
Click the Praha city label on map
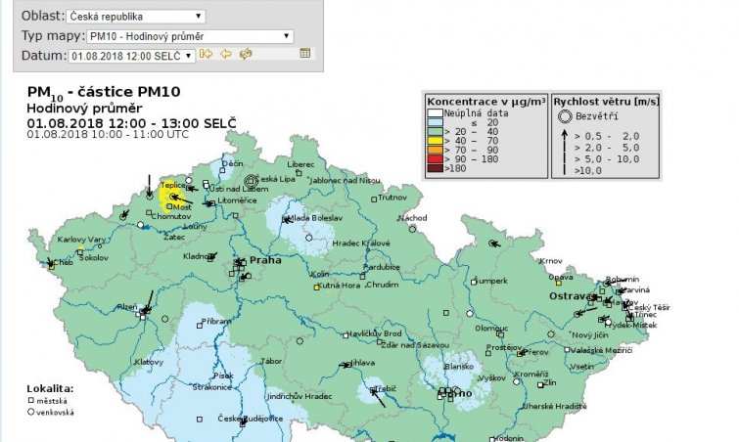pyautogui.click(x=265, y=261)
